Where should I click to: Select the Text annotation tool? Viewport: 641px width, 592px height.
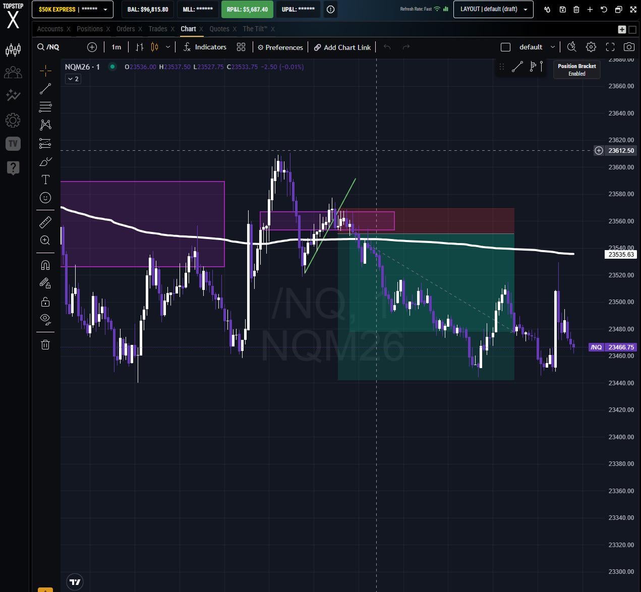[x=45, y=180]
